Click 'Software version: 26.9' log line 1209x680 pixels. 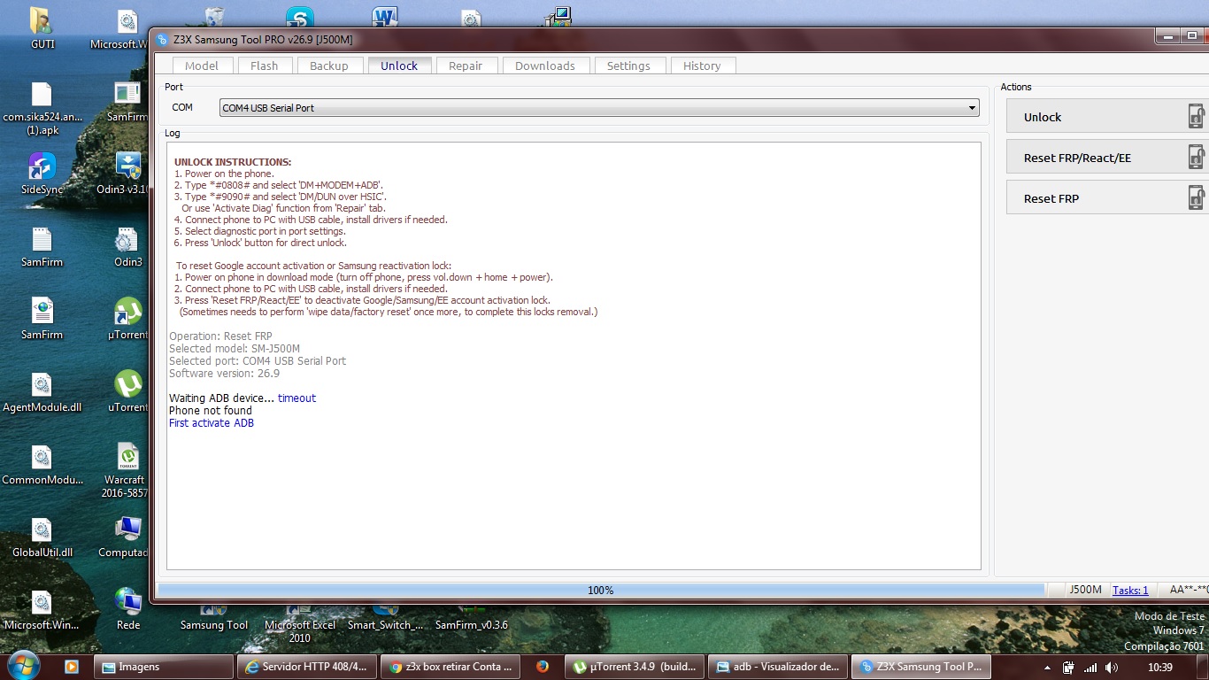coord(224,374)
